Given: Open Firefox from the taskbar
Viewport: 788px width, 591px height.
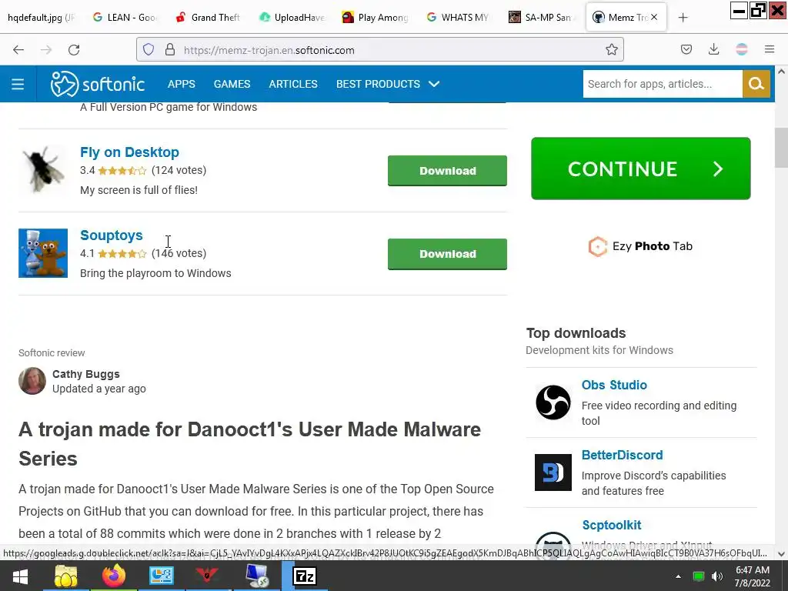Looking at the screenshot, I should (x=114, y=576).
